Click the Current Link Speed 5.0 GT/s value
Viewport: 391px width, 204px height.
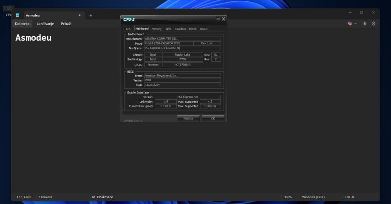click(x=166, y=106)
